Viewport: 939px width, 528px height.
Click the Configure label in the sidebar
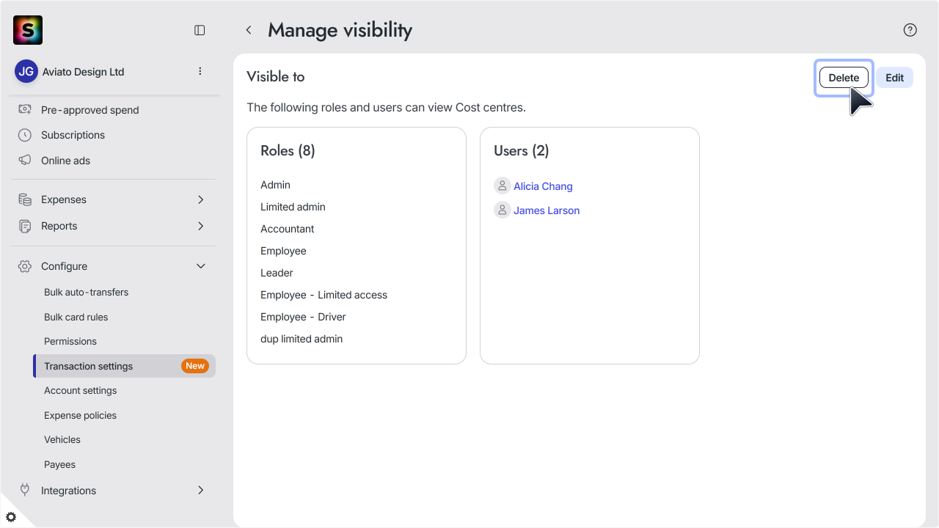pos(64,266)
